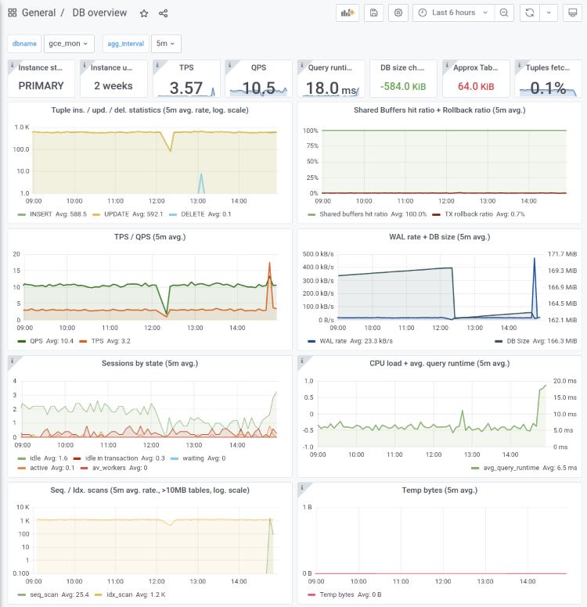Zoom out the time range
Screen dimensions: 587x607
point(505,13)
